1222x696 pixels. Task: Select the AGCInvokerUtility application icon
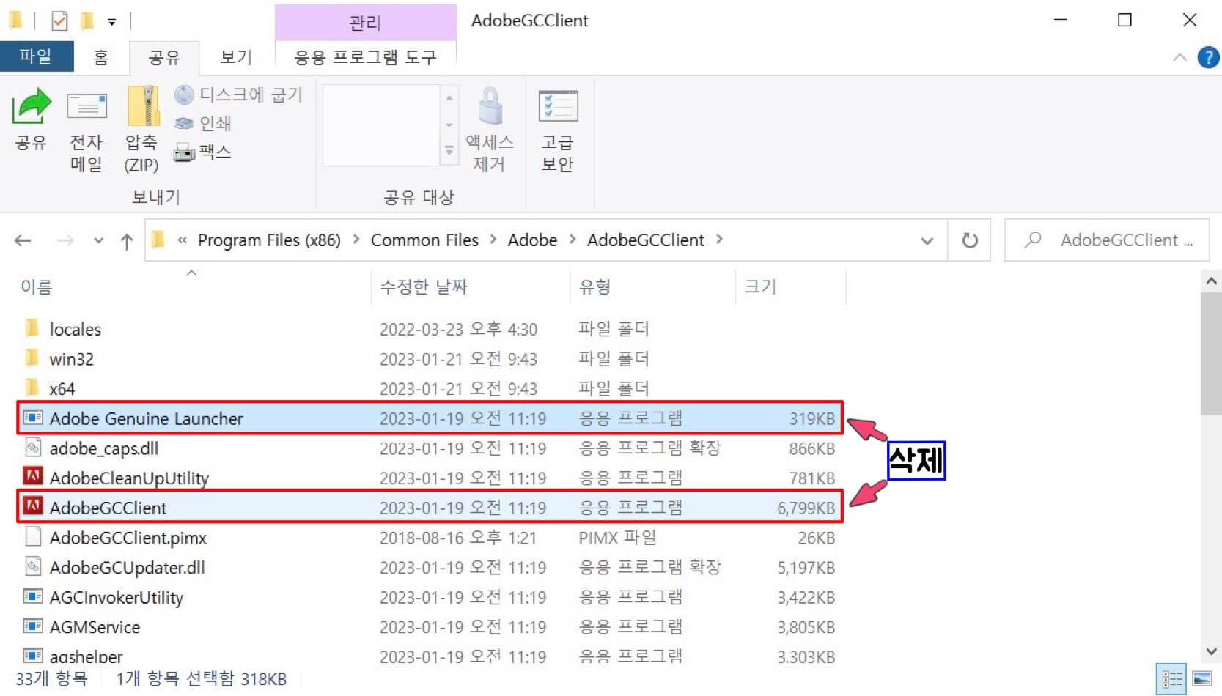coord(32,596)
